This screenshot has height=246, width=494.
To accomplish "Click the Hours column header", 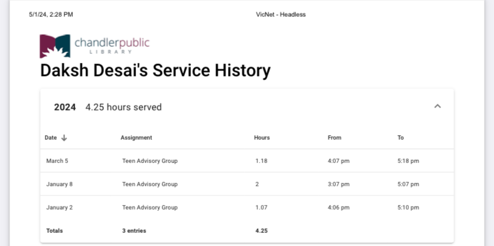I will coord(262,138).
